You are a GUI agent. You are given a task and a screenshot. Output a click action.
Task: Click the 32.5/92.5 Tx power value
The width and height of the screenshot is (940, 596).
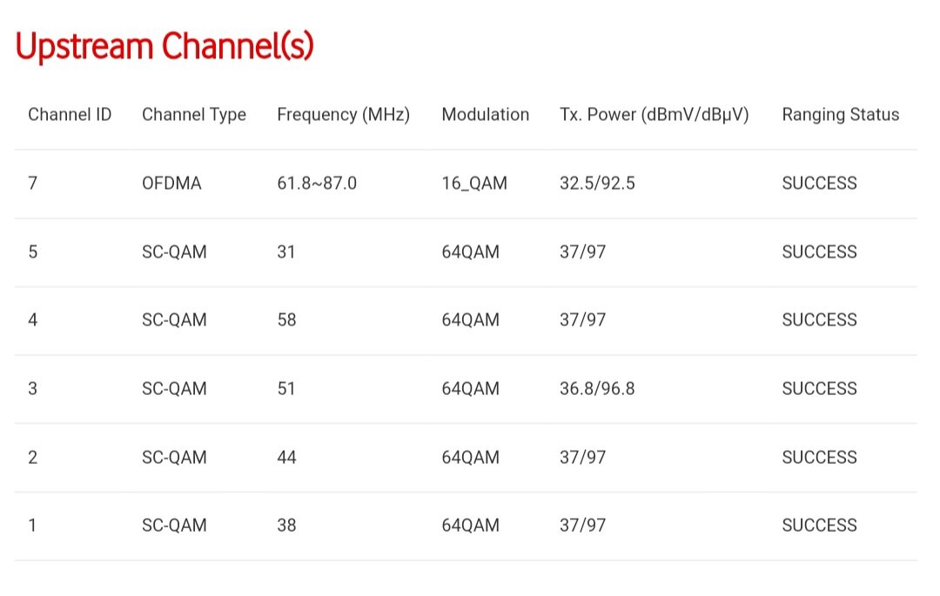point(597,184)
